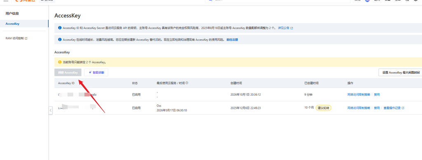This screenshot has width=422, height=160.
Task: Open the 详见公告 announcement link
Action: [285, 28]
